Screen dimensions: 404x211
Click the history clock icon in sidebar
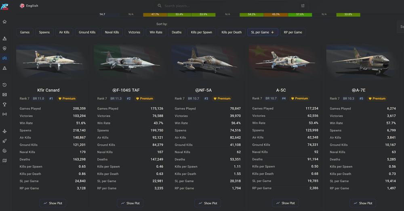4,85
